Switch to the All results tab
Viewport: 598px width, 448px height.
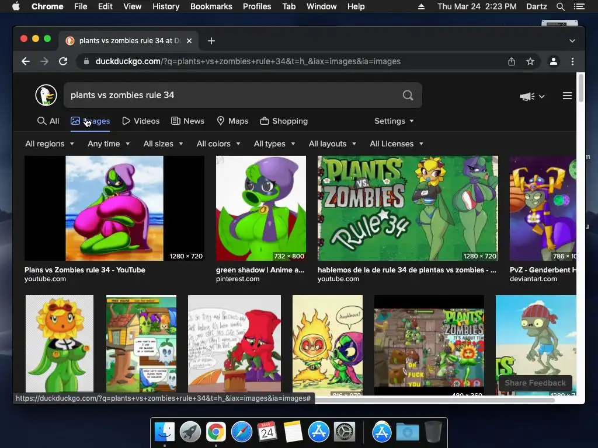(x=48, y=121)
